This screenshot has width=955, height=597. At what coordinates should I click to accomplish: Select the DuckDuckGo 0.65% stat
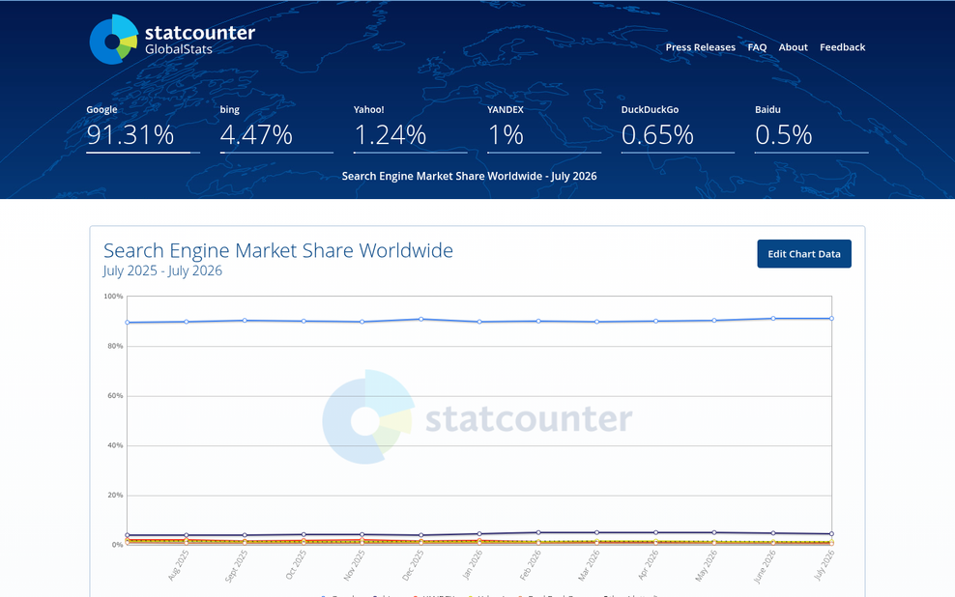[x=678, y=128]
